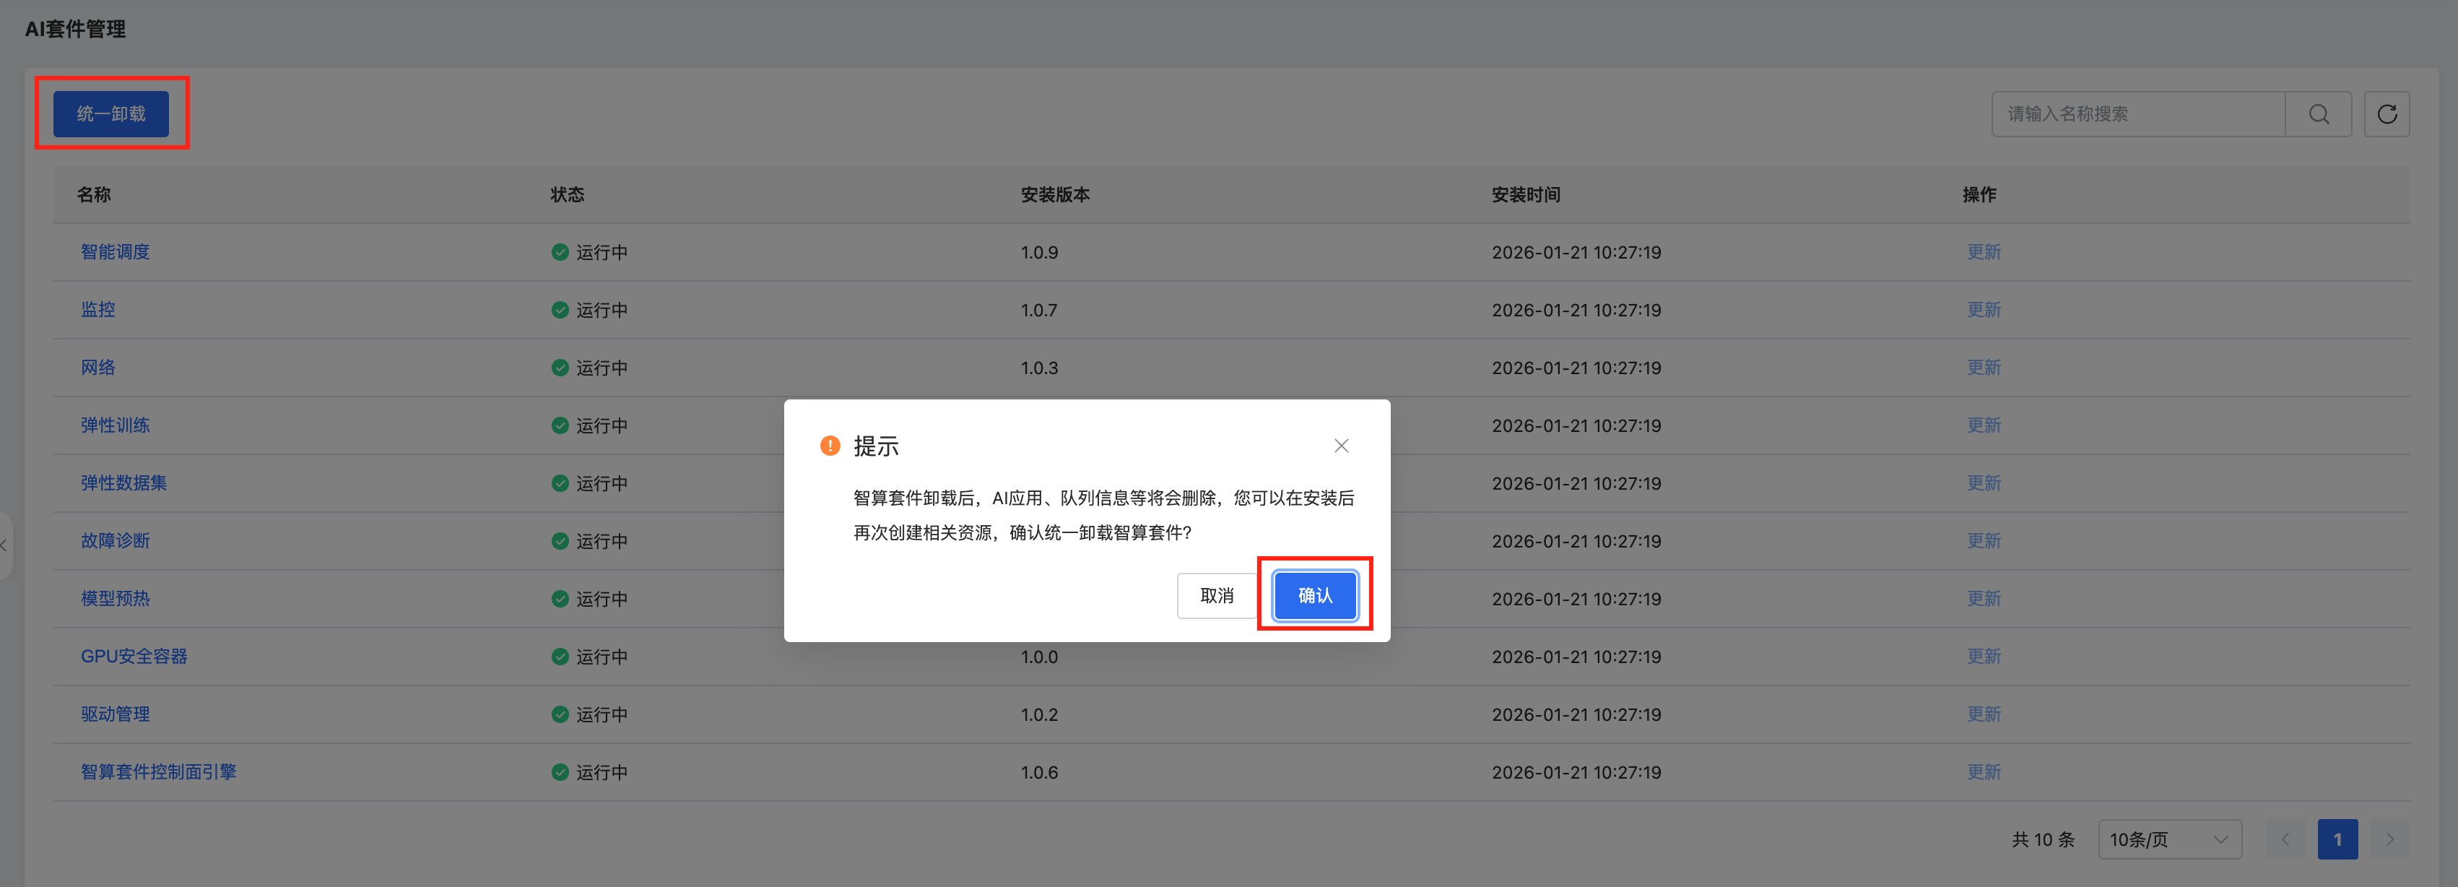Click 更新 for the 故障诊断 row
Image resolution: width=2458 pixels, height=887 pixels.
[x=1983, y=541]
